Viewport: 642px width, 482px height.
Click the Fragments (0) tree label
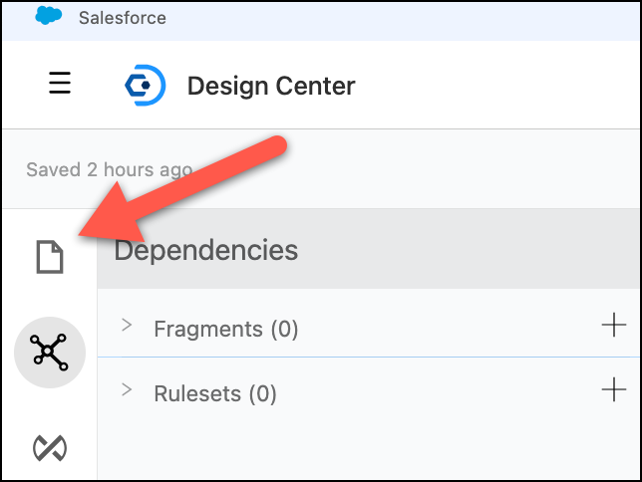[225, 329]
